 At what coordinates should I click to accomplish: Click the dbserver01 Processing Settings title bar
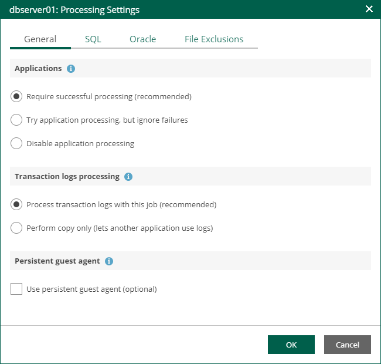tap(74, 10)
